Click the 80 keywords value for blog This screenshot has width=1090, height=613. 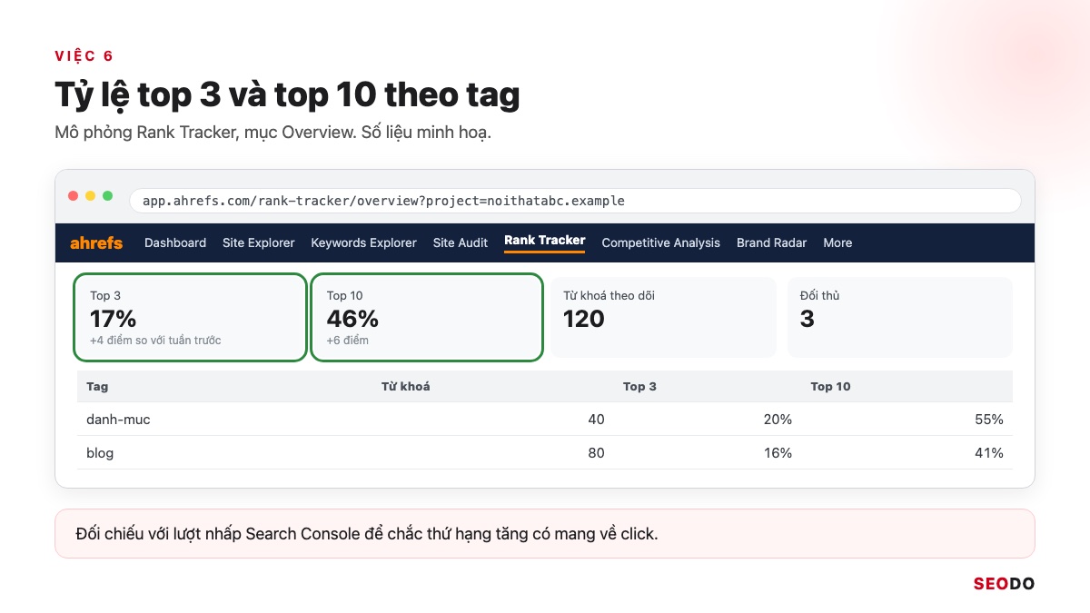(x=596, y=452)
